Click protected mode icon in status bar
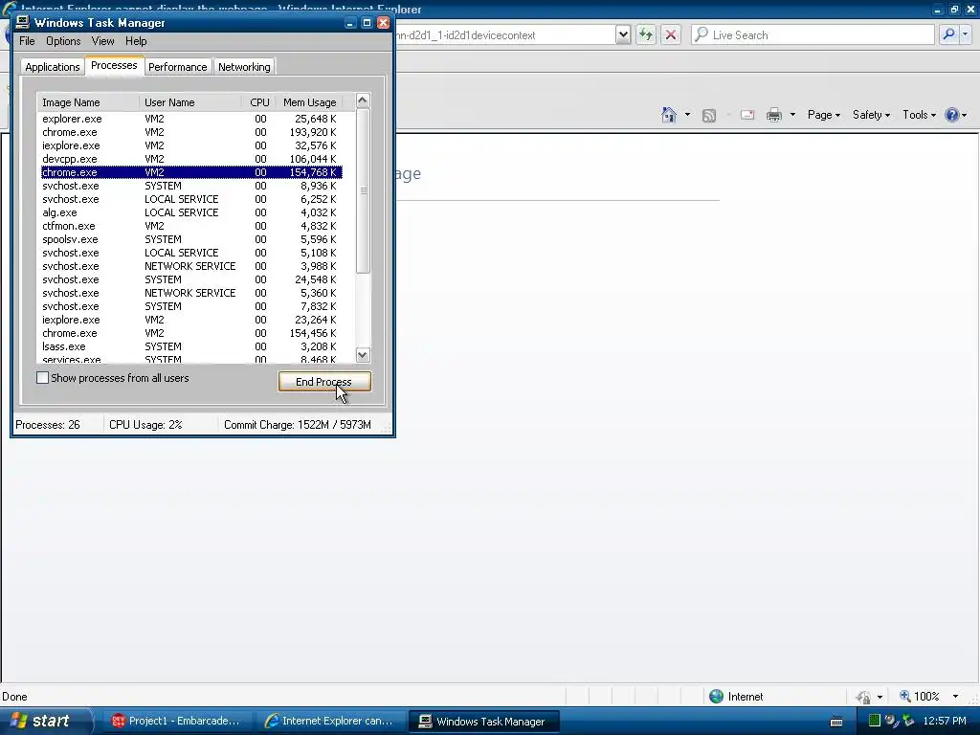980x735 pixels. tap(864, 697)
